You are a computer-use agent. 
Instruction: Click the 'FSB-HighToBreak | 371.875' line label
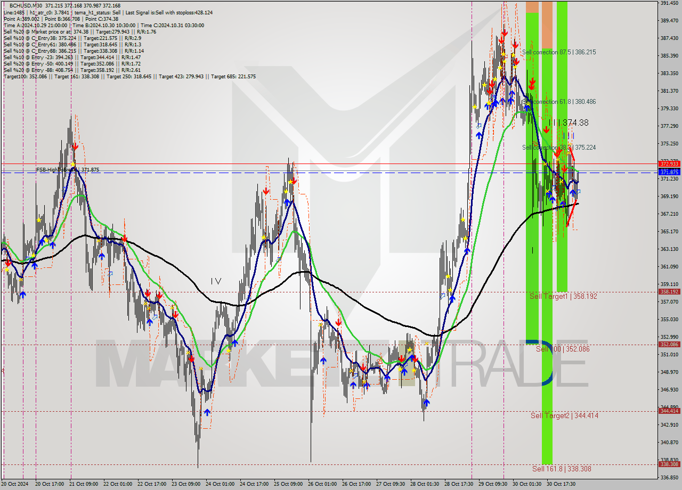pyautogui.click(x=68, y=170)
